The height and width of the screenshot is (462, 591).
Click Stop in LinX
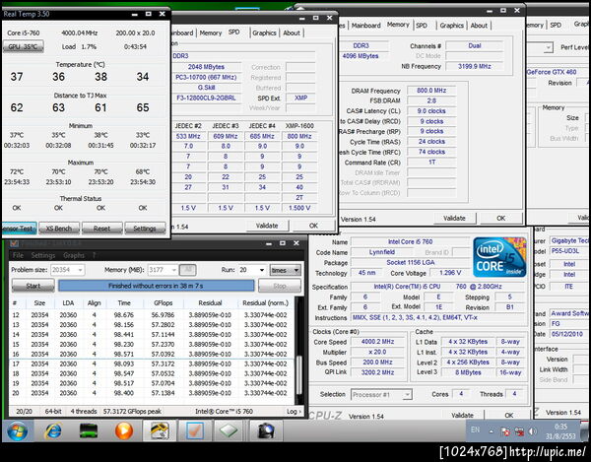point(280,286)
